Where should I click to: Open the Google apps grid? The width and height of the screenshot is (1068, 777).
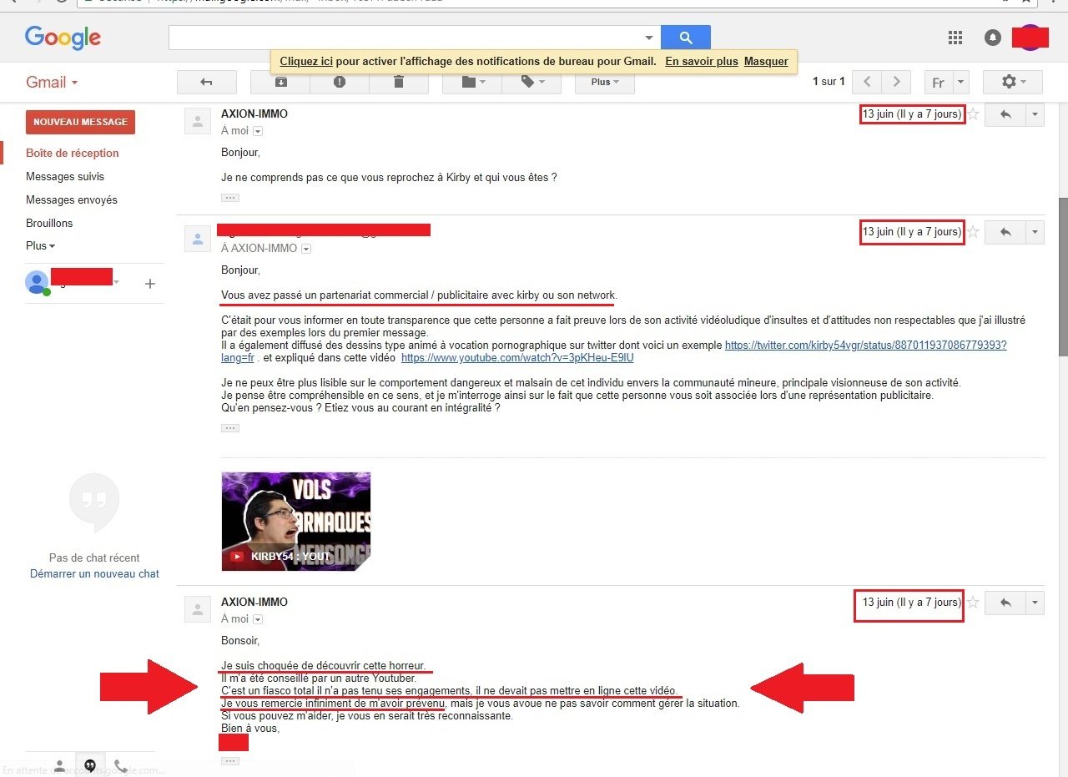955,38
